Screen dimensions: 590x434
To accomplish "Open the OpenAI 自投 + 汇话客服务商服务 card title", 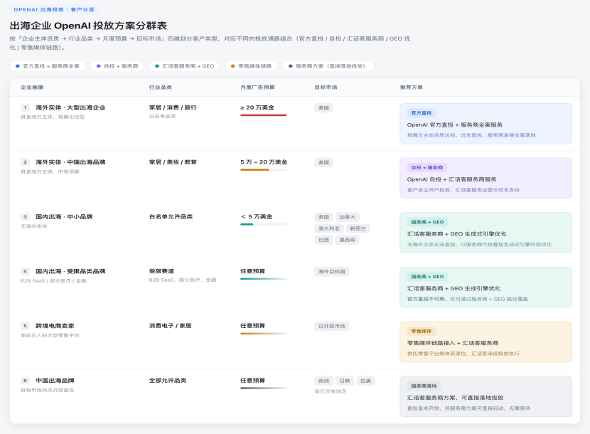I will pos(451,179).
